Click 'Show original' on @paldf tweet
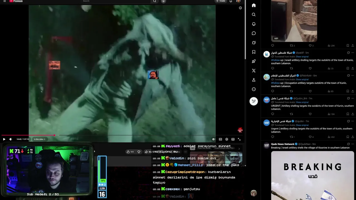The height and width of the screenshot is (200, 356). (302, 57)
